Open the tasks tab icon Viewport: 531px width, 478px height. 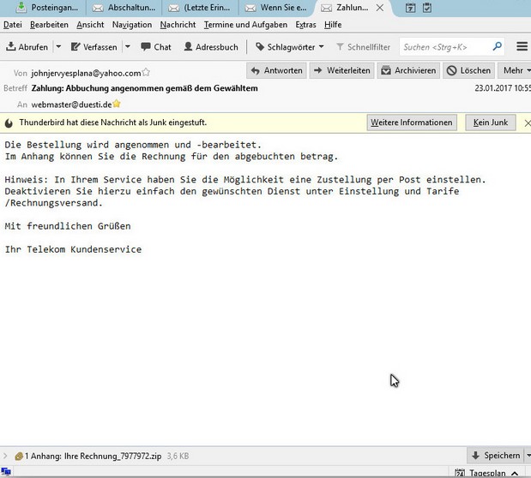(427, 8)
